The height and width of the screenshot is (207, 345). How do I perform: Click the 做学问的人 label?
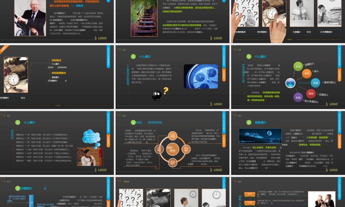(330, 82)
